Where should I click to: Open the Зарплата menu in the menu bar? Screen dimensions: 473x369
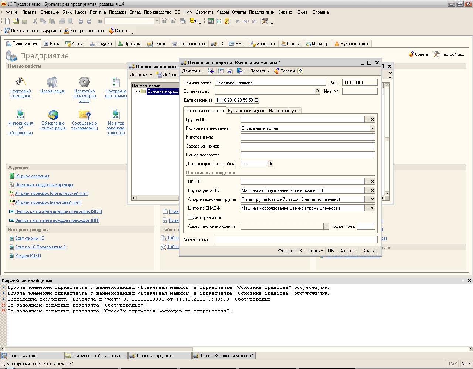tap(204, 12)
